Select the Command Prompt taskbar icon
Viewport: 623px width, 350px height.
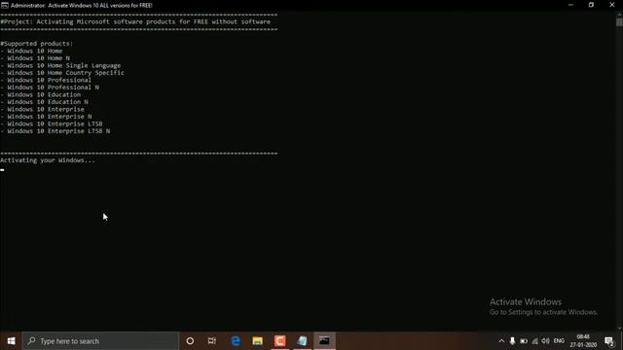point(324,341)
